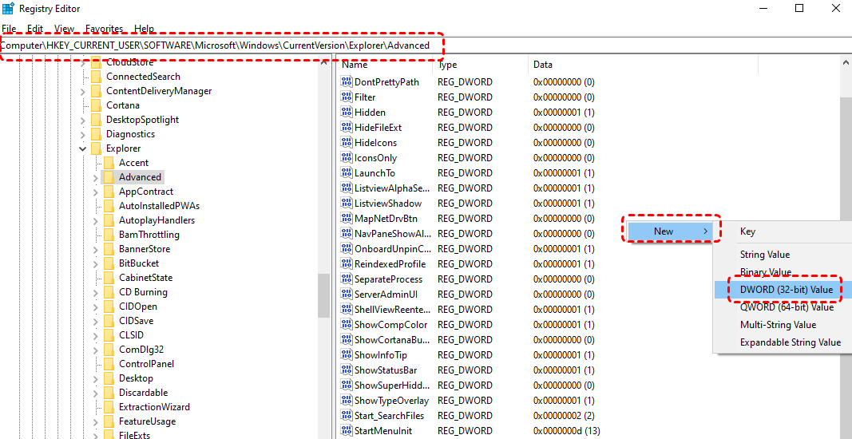Click the DWORD icon next to ShowStatusBar
Viewport: 852px width, 439px height.
347,370
